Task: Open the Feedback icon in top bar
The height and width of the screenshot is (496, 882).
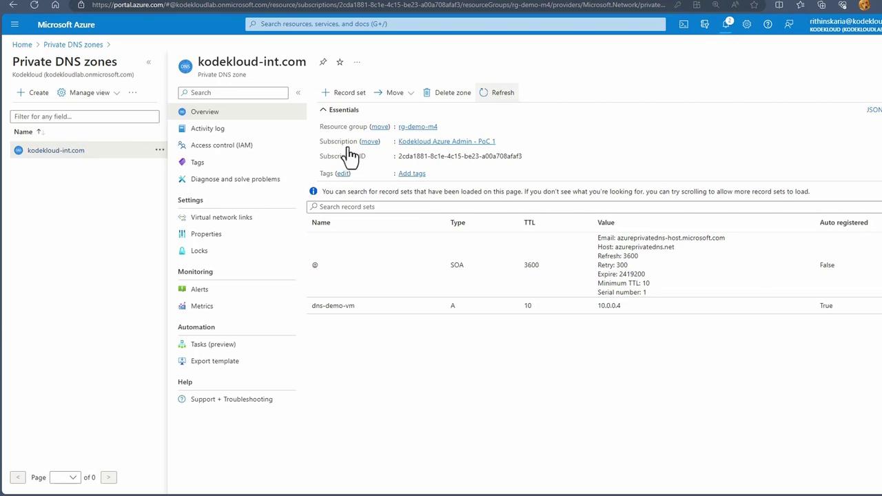Action: tap(789, 24)
